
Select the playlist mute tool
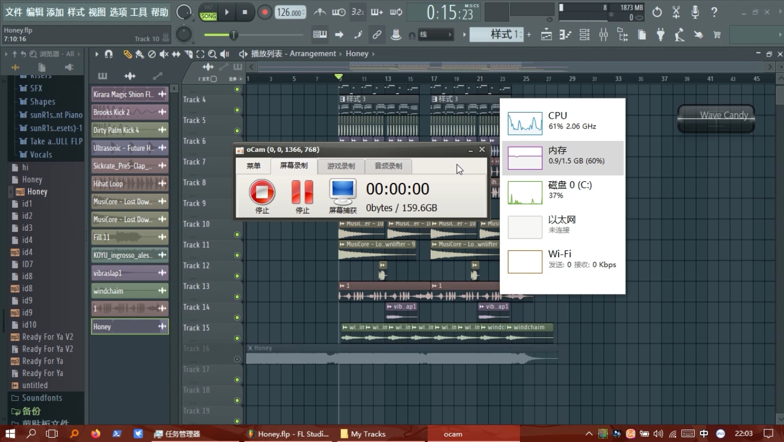point(164,54)
